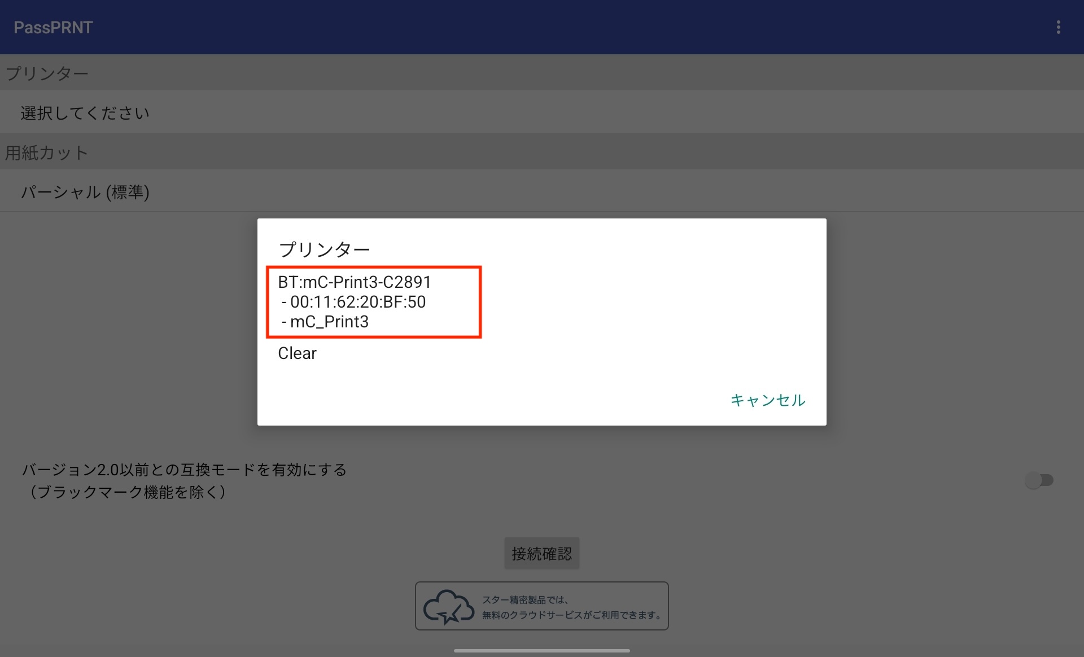The width and height of the screenshot is (1084, 657).
Task: Dismiss the dialog with キャンセル
Action: pyautogui.click(x=768, y=400)
